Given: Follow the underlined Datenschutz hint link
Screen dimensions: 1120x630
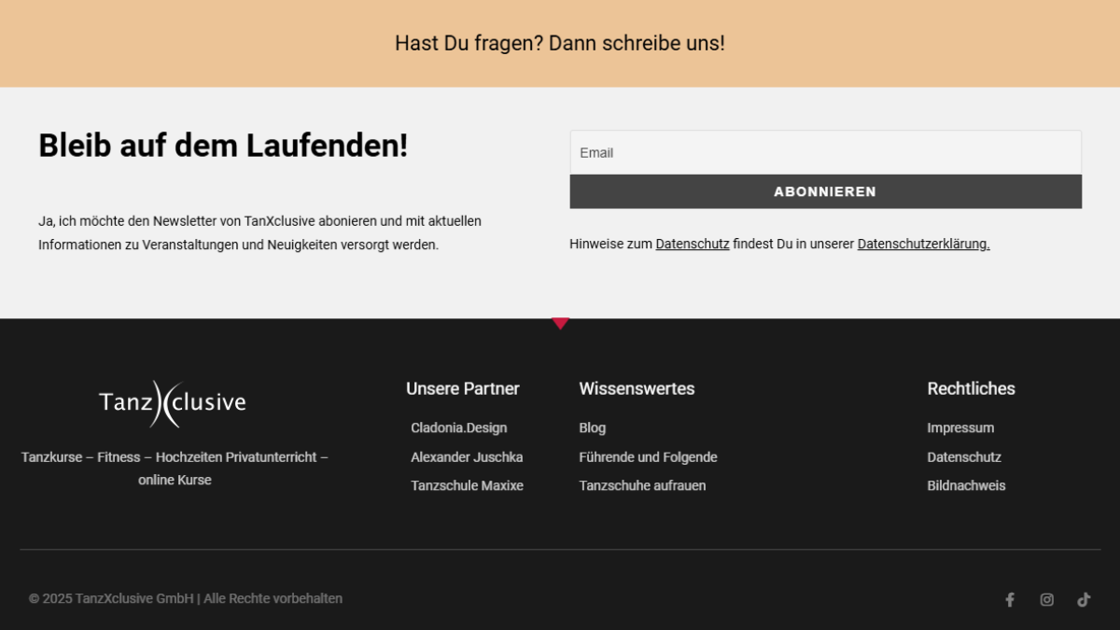Looking at the screenshot, I should pos(692,245).
